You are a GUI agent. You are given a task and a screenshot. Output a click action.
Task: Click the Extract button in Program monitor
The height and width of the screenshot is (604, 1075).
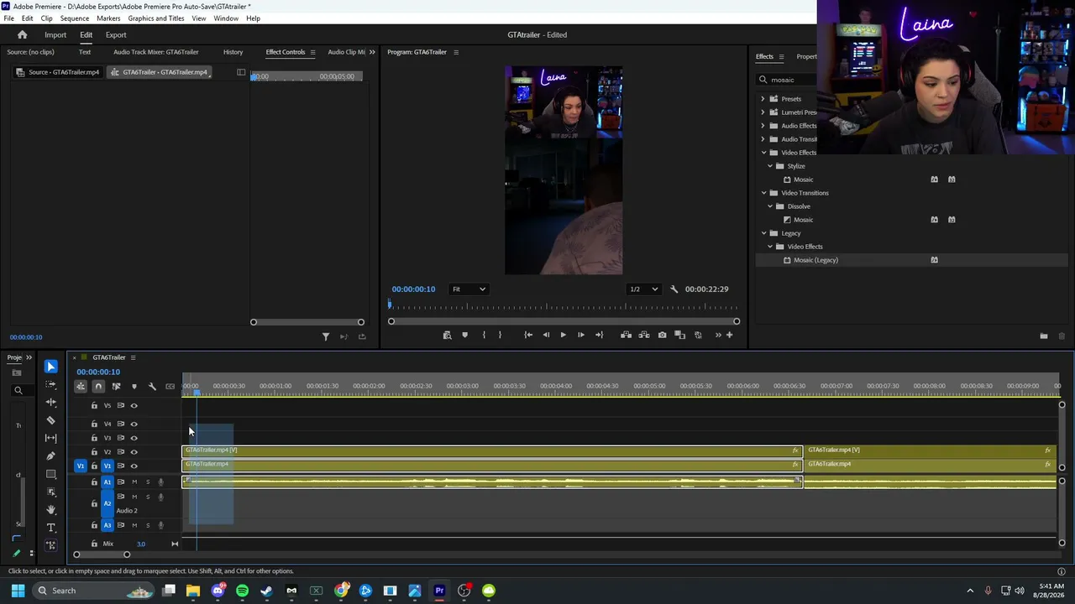(644, 336)
